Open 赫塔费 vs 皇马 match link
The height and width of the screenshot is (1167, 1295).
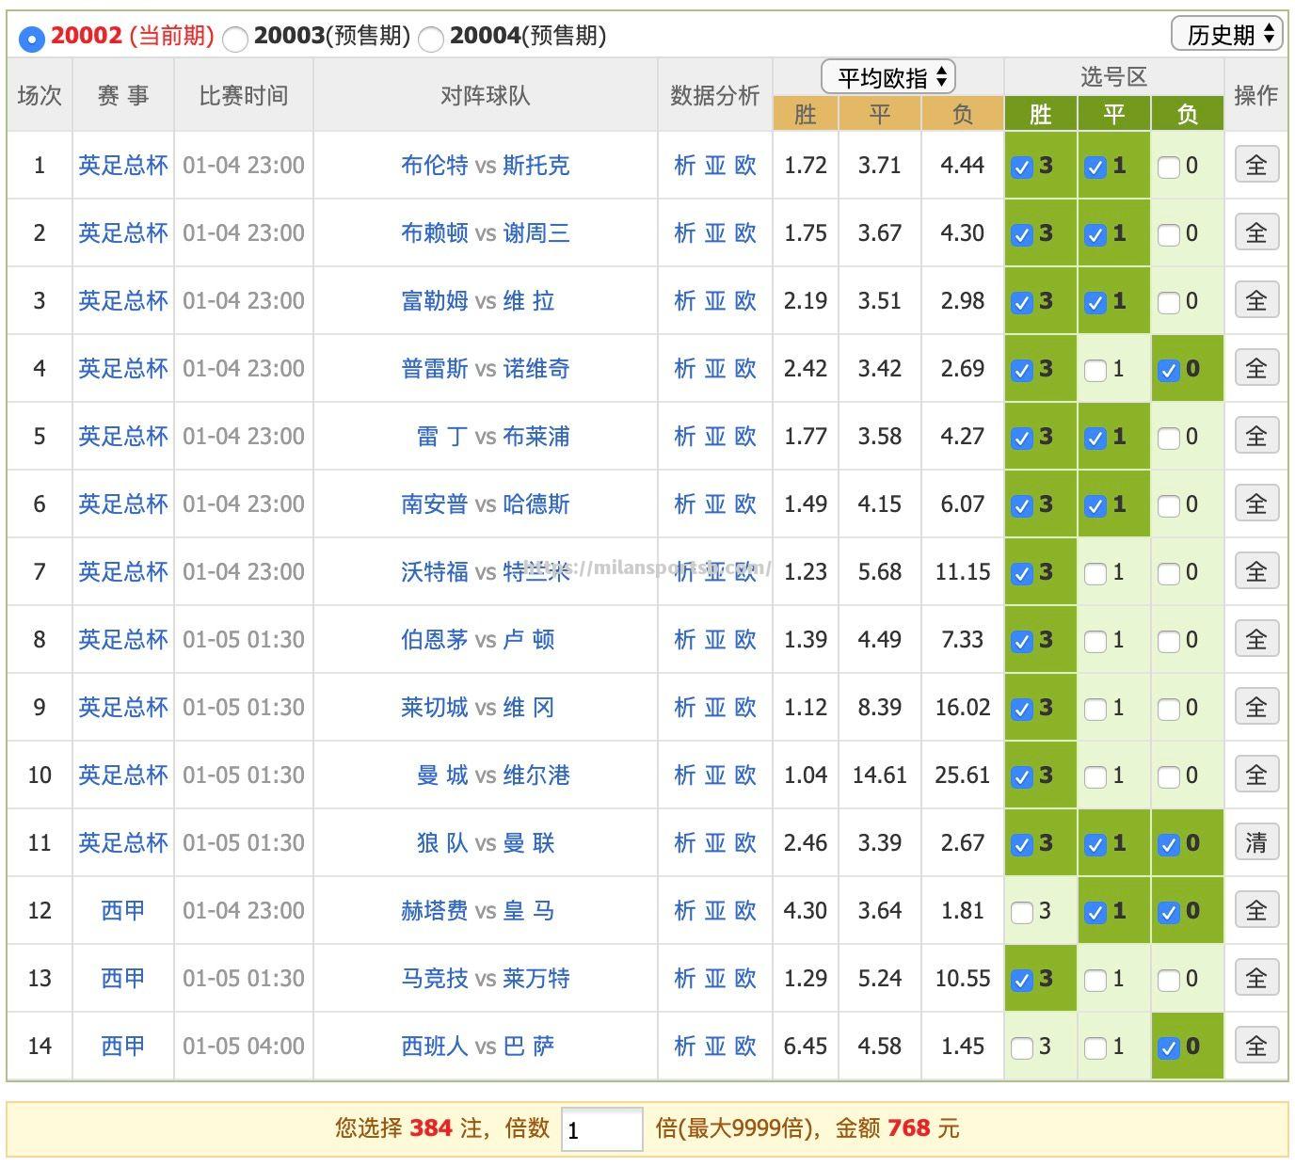coord(478,910)
